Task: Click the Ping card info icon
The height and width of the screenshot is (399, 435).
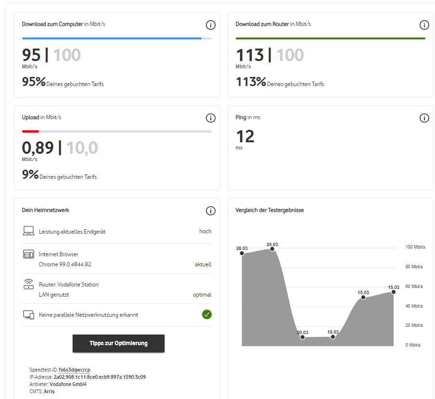Action: click(424, 118)
